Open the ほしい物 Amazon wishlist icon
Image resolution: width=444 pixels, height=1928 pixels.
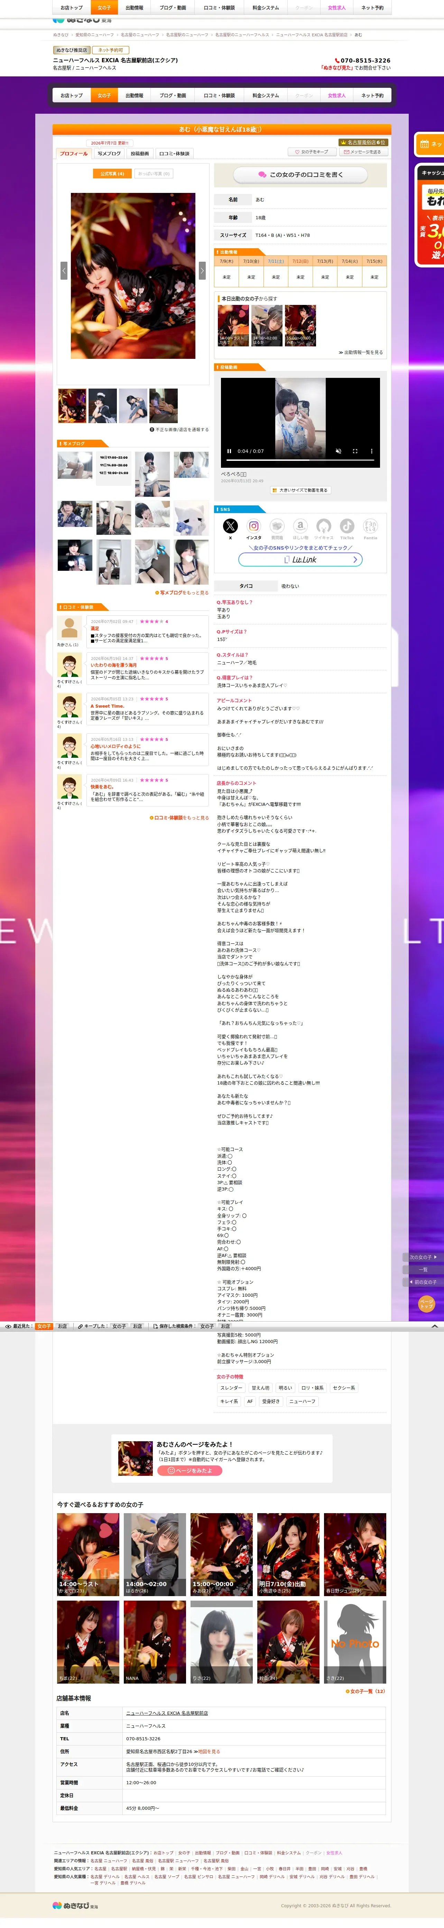click(300, 526)
